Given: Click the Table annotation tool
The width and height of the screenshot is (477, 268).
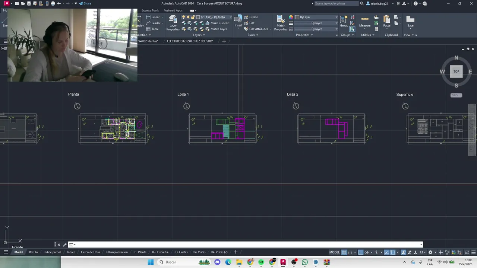Looking at the screenshot, I should tap(152, 29).
